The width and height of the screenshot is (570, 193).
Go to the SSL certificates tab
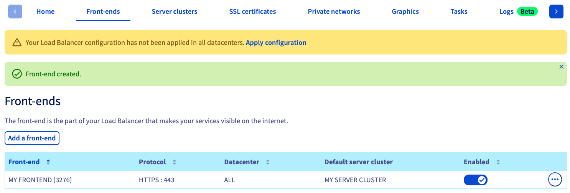(252, 12)
